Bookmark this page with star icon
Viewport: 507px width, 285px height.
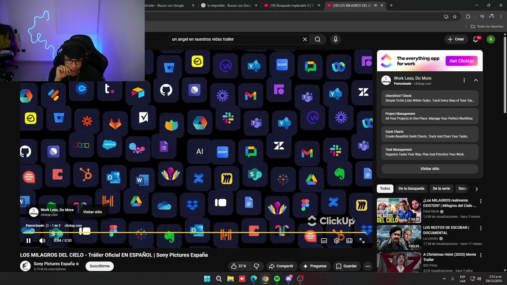(x=455, y=17)
